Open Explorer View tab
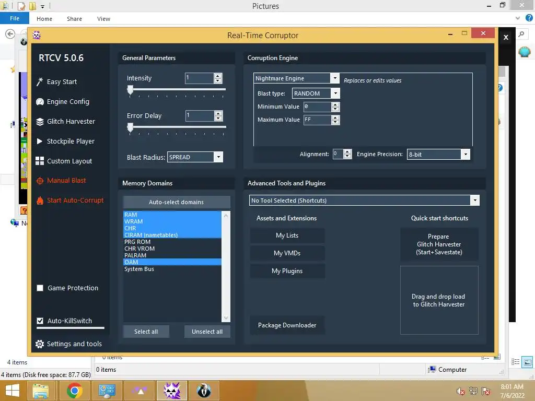 click(x=103, y=19)
